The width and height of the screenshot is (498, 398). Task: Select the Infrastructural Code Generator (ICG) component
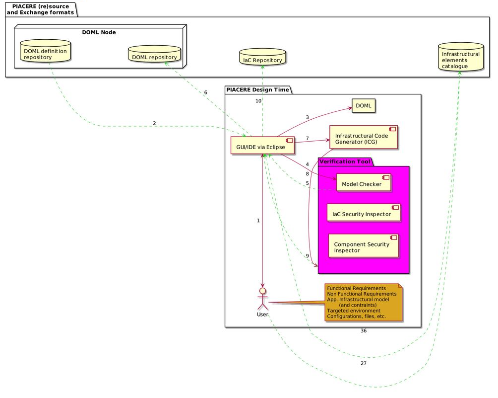pyautogui.click(x=364, y=137)
